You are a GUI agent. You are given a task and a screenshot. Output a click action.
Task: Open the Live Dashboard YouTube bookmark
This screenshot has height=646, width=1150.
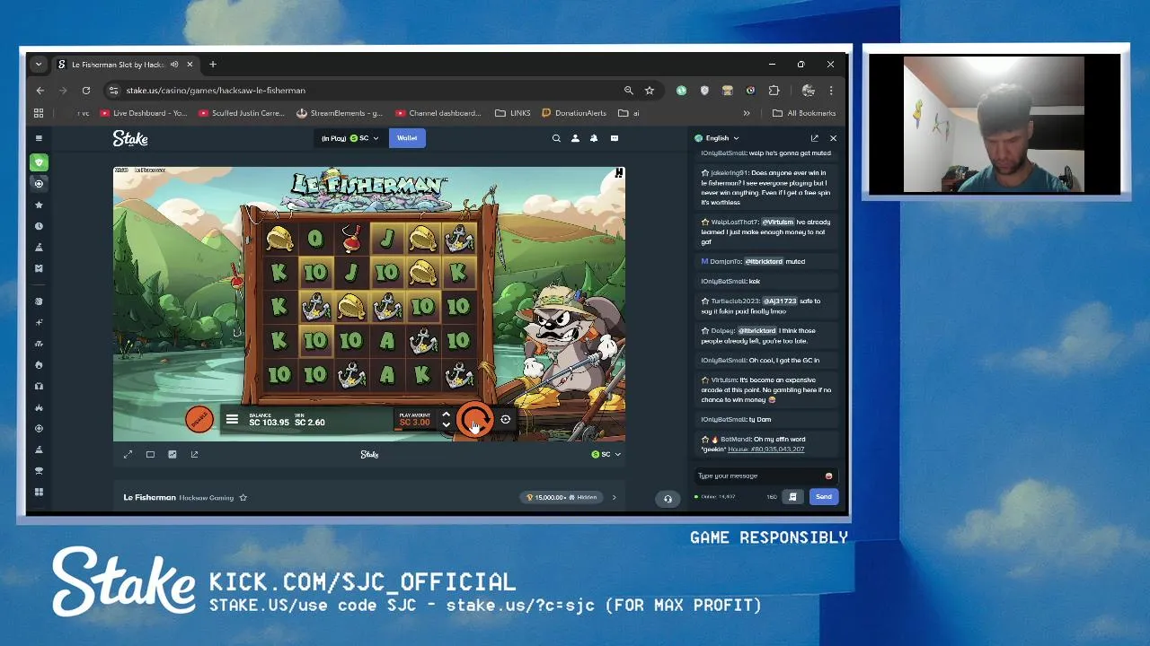pos(144,113)
